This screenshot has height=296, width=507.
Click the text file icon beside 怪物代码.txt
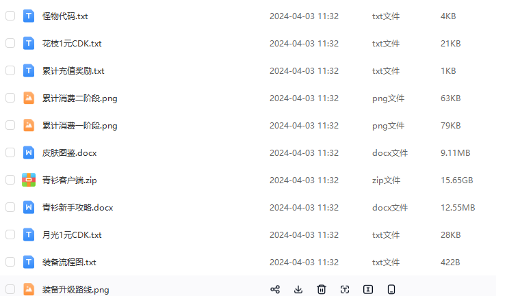29,16
